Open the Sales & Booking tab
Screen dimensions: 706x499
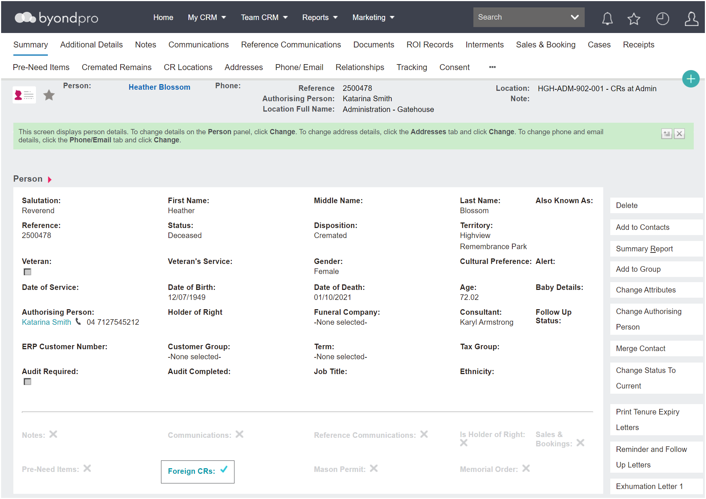[546, 44]
